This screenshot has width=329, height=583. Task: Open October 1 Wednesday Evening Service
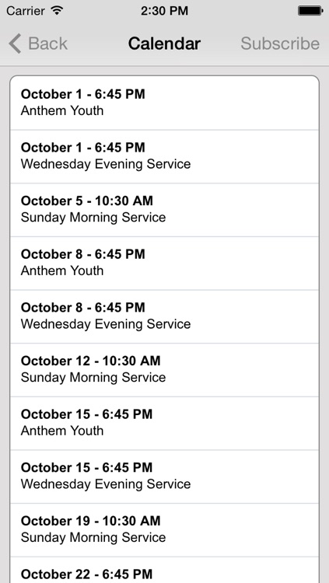coord(165,156)
